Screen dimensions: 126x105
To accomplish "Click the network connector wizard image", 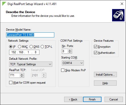I will [x=118, y=15].
